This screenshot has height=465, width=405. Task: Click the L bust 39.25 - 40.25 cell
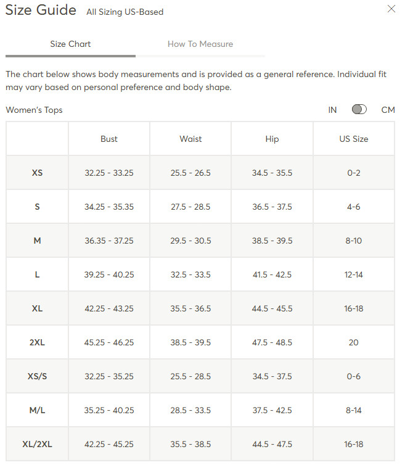coord(109,274)
